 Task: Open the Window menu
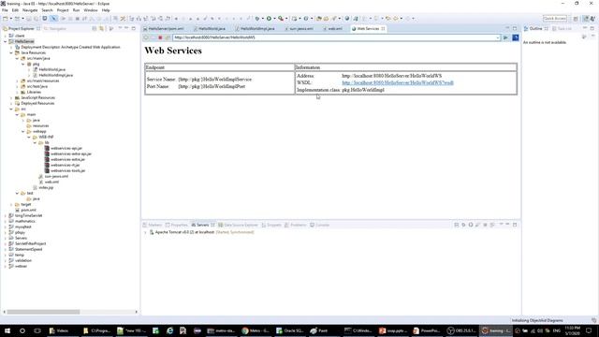(91, 10)
